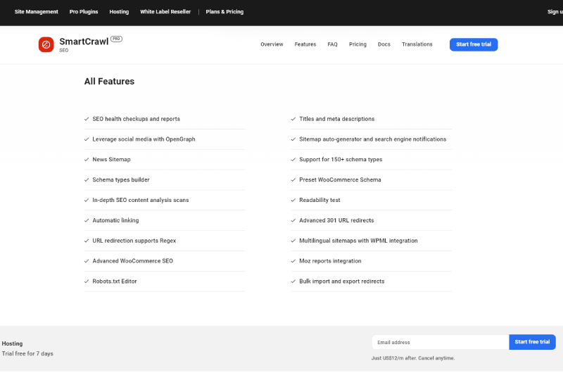This screenshot has width=563, height=373.
Task: Click 'URL redirection supports Regex'
Action: point(134,241)
